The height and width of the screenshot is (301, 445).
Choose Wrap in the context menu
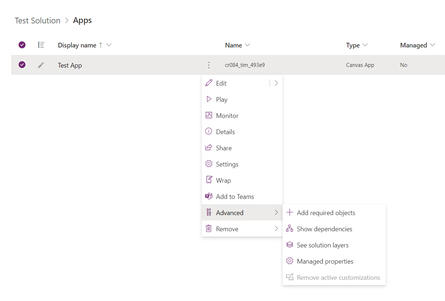[242, 180]
